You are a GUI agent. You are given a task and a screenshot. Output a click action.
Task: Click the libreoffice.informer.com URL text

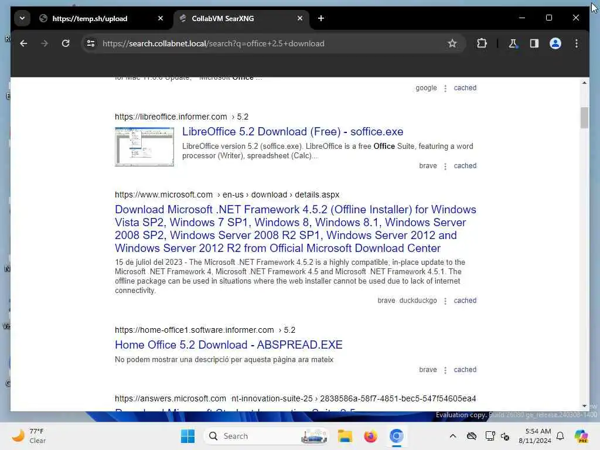click(x=171, y=117)
